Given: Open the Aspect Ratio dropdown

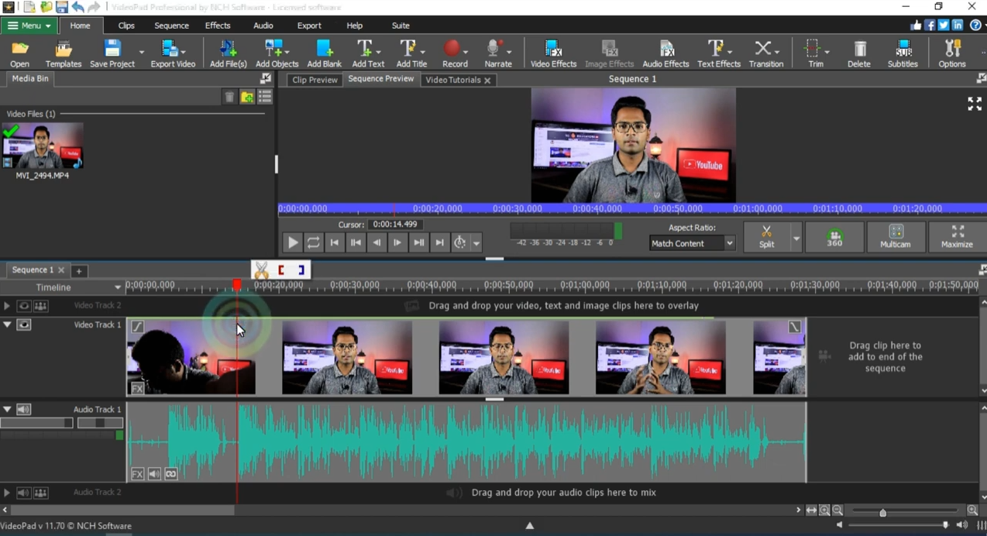Looking at the screenshot, I should (728, 243).
